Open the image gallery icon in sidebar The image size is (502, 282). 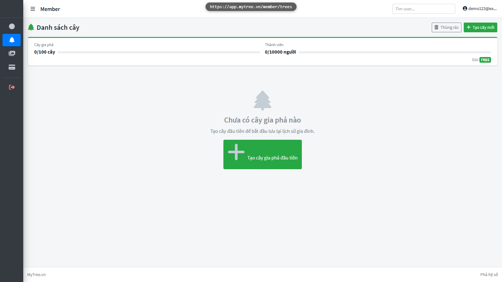12,53
